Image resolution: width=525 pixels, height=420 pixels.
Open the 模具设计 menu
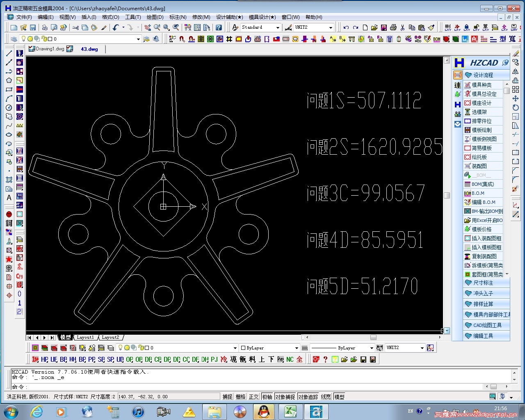click(262, 17)
